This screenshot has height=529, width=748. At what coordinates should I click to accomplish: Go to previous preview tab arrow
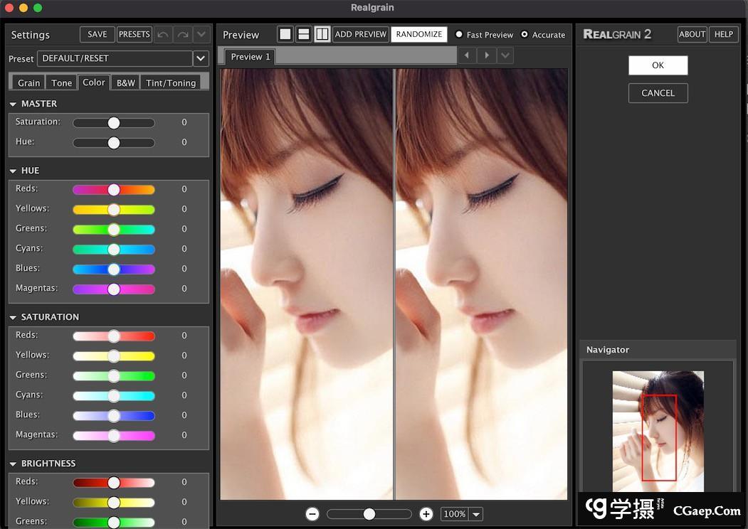(467, 55)
